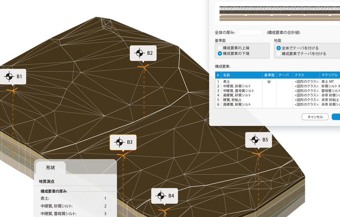Click the orange marker beneath the B5 label
Screen dimensions: 340x217
click(258, 154)
